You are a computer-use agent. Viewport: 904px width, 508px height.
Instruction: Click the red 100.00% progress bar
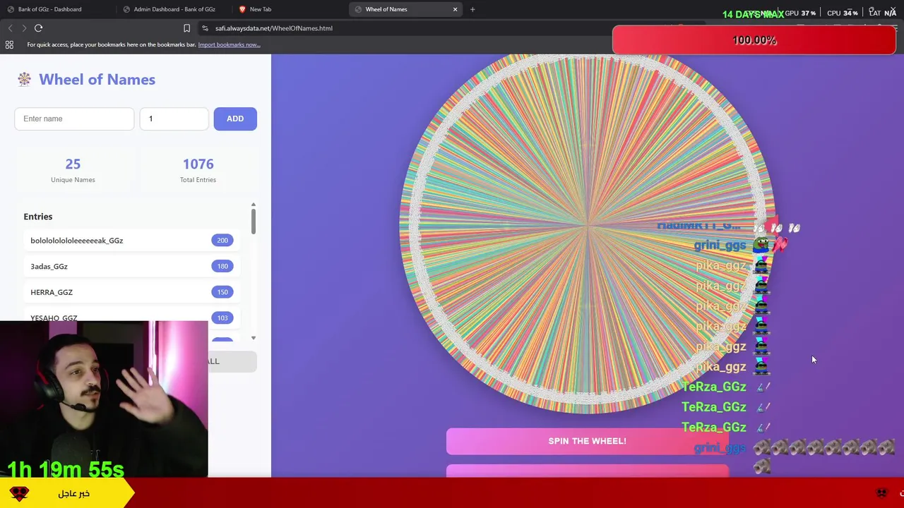click(754, 40)
